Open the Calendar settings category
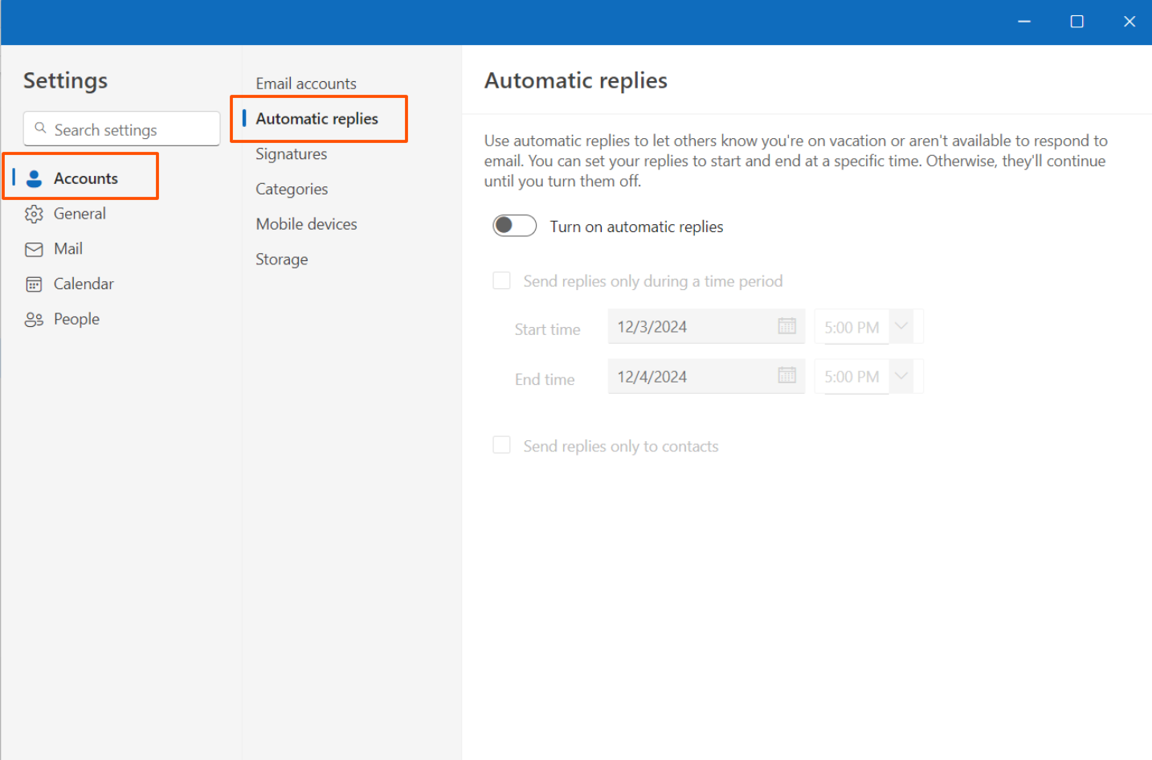 pos(84,284)
